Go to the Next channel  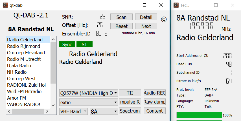[x=146, y=26]
